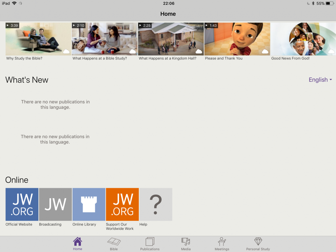Screen dimensions: 336x252
Task: Tap the orange Support Our Worldwide Work tile
Action: click(122, 204)
